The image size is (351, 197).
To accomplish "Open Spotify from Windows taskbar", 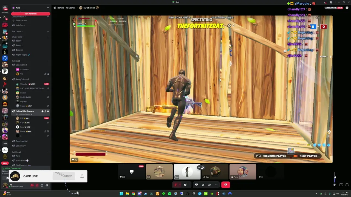I will click(169, 194).
